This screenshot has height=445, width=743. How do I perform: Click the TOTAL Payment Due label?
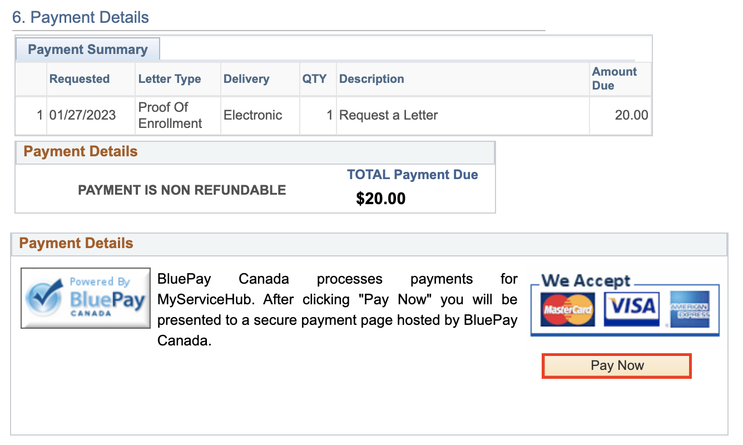[x=413, y=175]
